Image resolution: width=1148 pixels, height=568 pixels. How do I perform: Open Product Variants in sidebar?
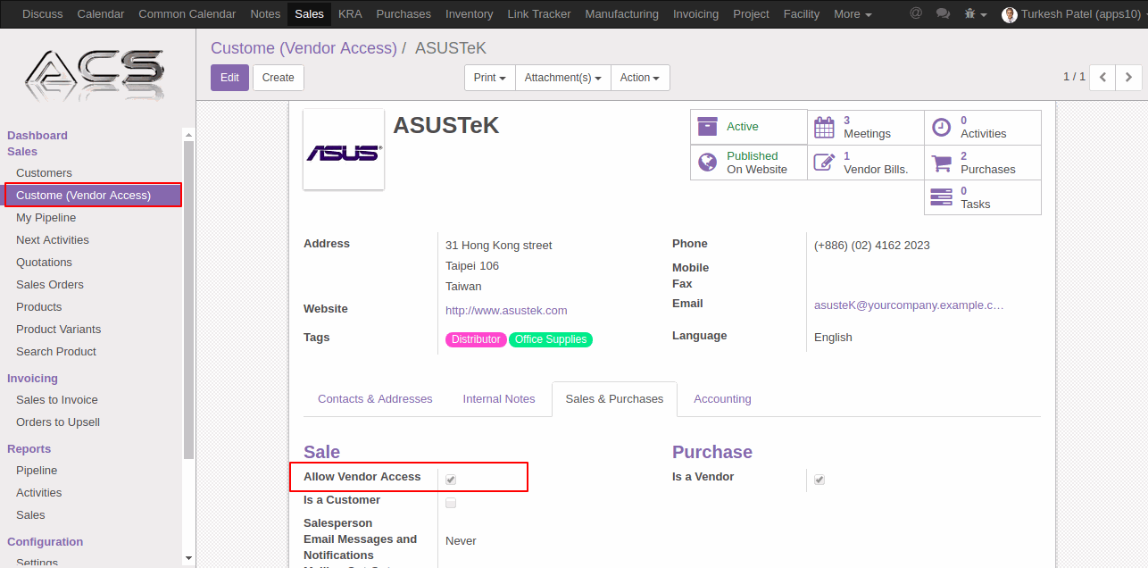58,330
